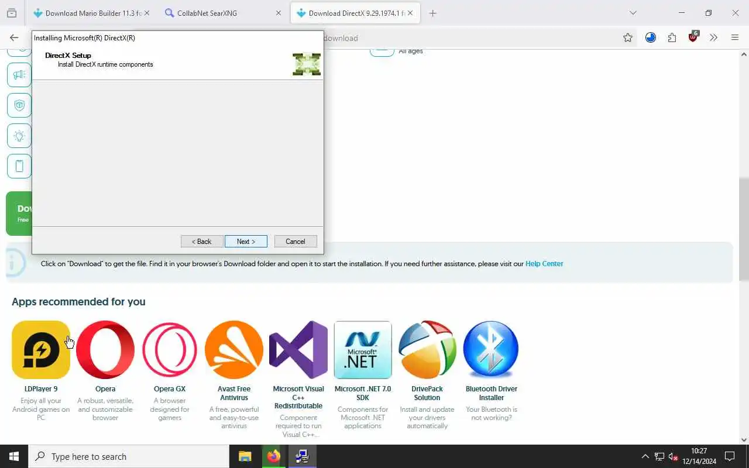Click the DirectX logo in setup dialog
The width and height of the screenshot is (749, 468).
pyautogui.click(x=307, y=64)
